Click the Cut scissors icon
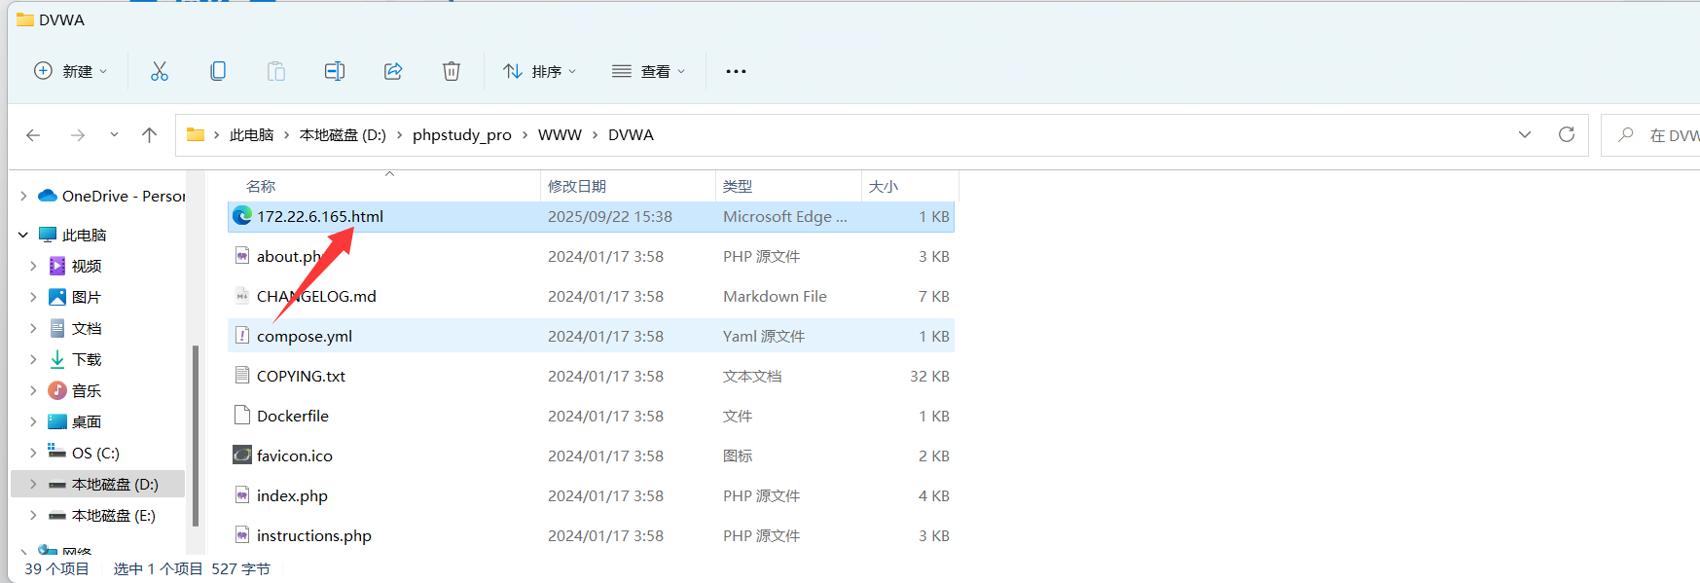1700x583 pixels. click(x=160, y=71)
